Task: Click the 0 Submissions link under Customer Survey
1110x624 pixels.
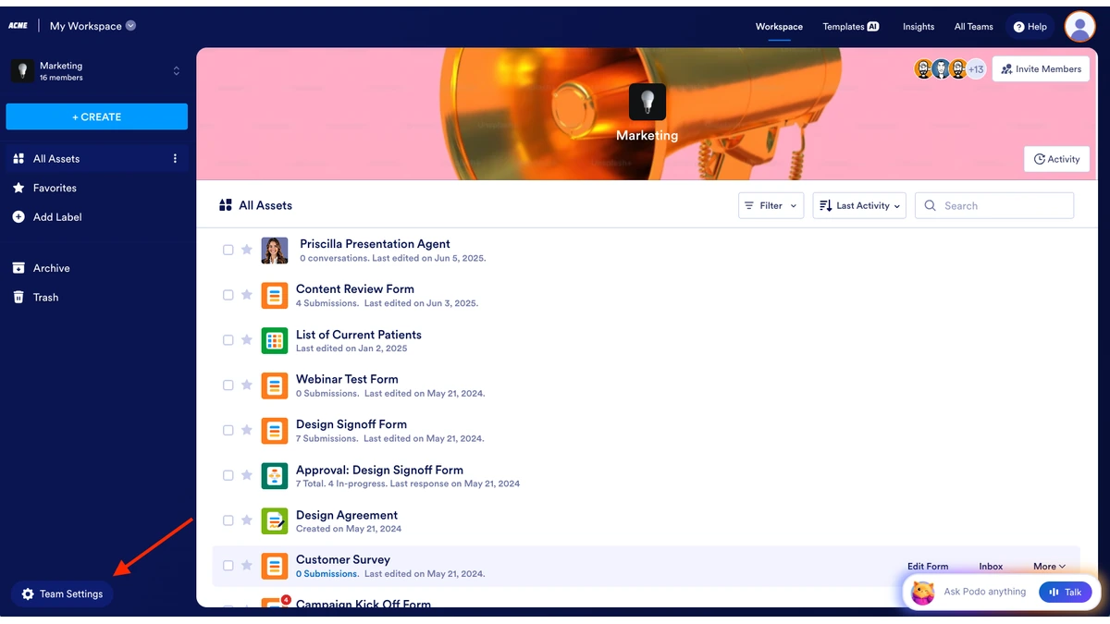Action: (327, 574)
